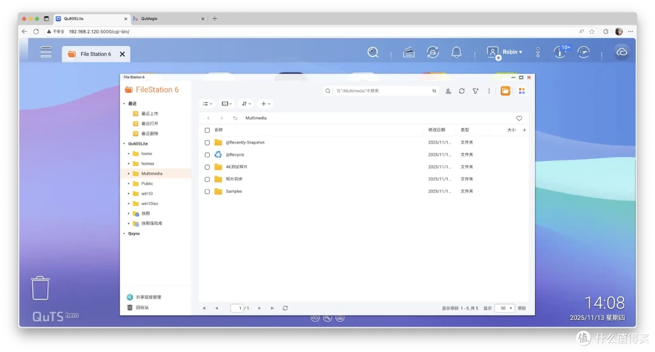This screenshot has width=655, height=352.
Task: Collapse the Qu605Lite tree node
Action: click(x=124, y=144)
